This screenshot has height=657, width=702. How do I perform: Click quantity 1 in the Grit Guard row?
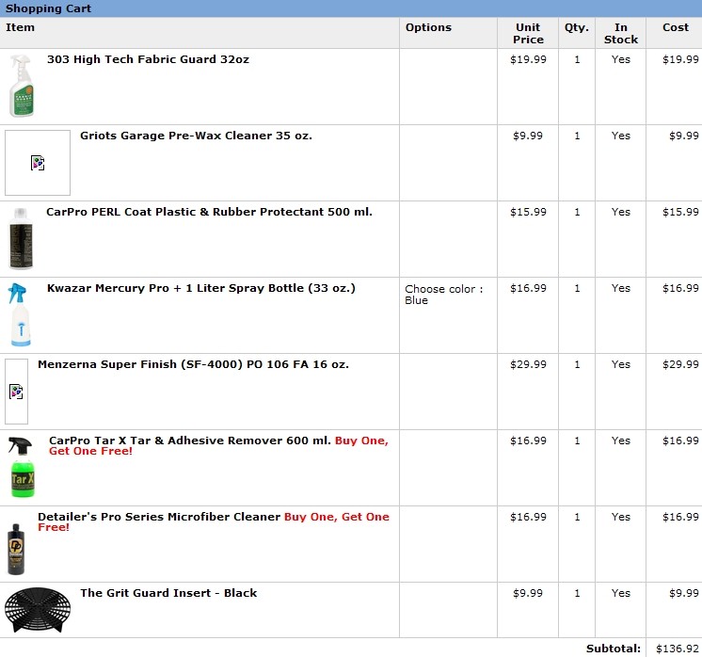point(577,593)
